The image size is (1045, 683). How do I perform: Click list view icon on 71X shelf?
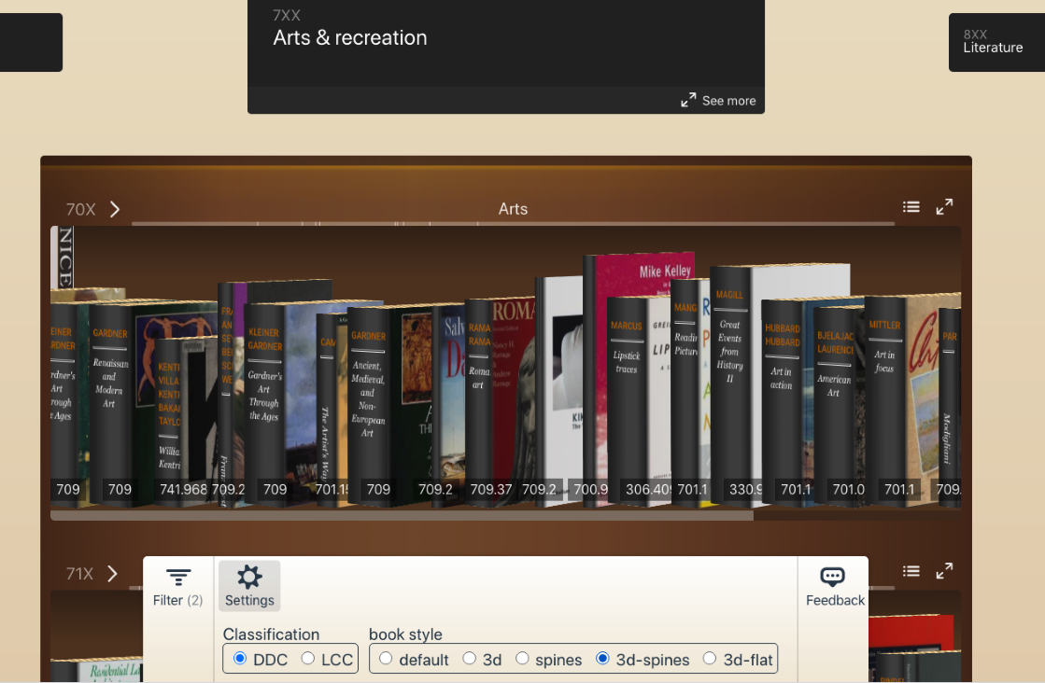911,571
